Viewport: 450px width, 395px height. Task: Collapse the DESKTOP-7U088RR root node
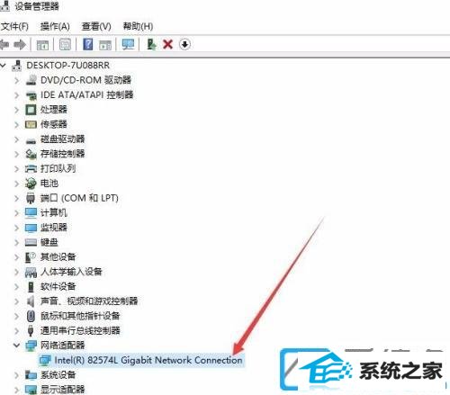point(4,66)
